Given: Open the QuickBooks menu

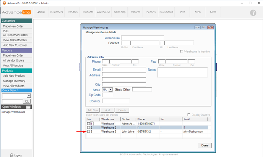Looking at the screenshot, I should click(166, 12).
